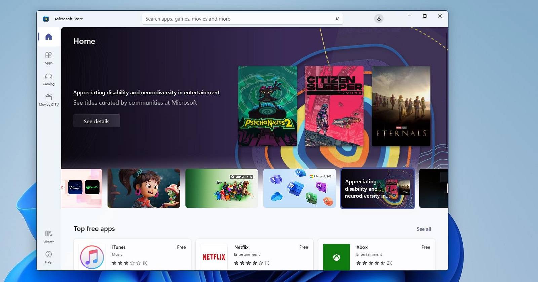Maximize the Microsoft Store window
538x282 pixels.
point(425,16)
